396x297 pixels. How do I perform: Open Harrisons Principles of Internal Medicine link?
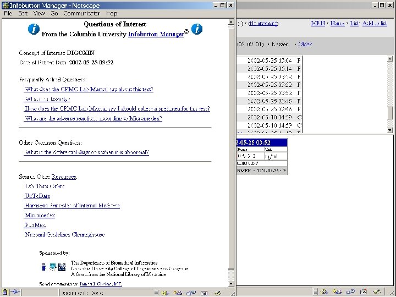tap(72, 206)
